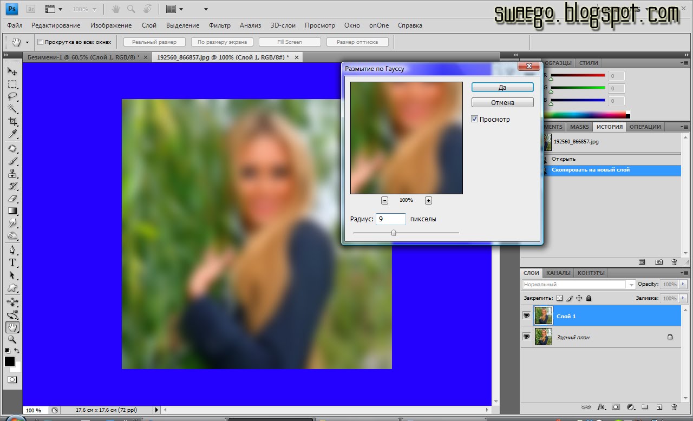Viewport: 693px width, 421px height.
Task: Open the status bar info arrow
Action: (x=157, y=410)
